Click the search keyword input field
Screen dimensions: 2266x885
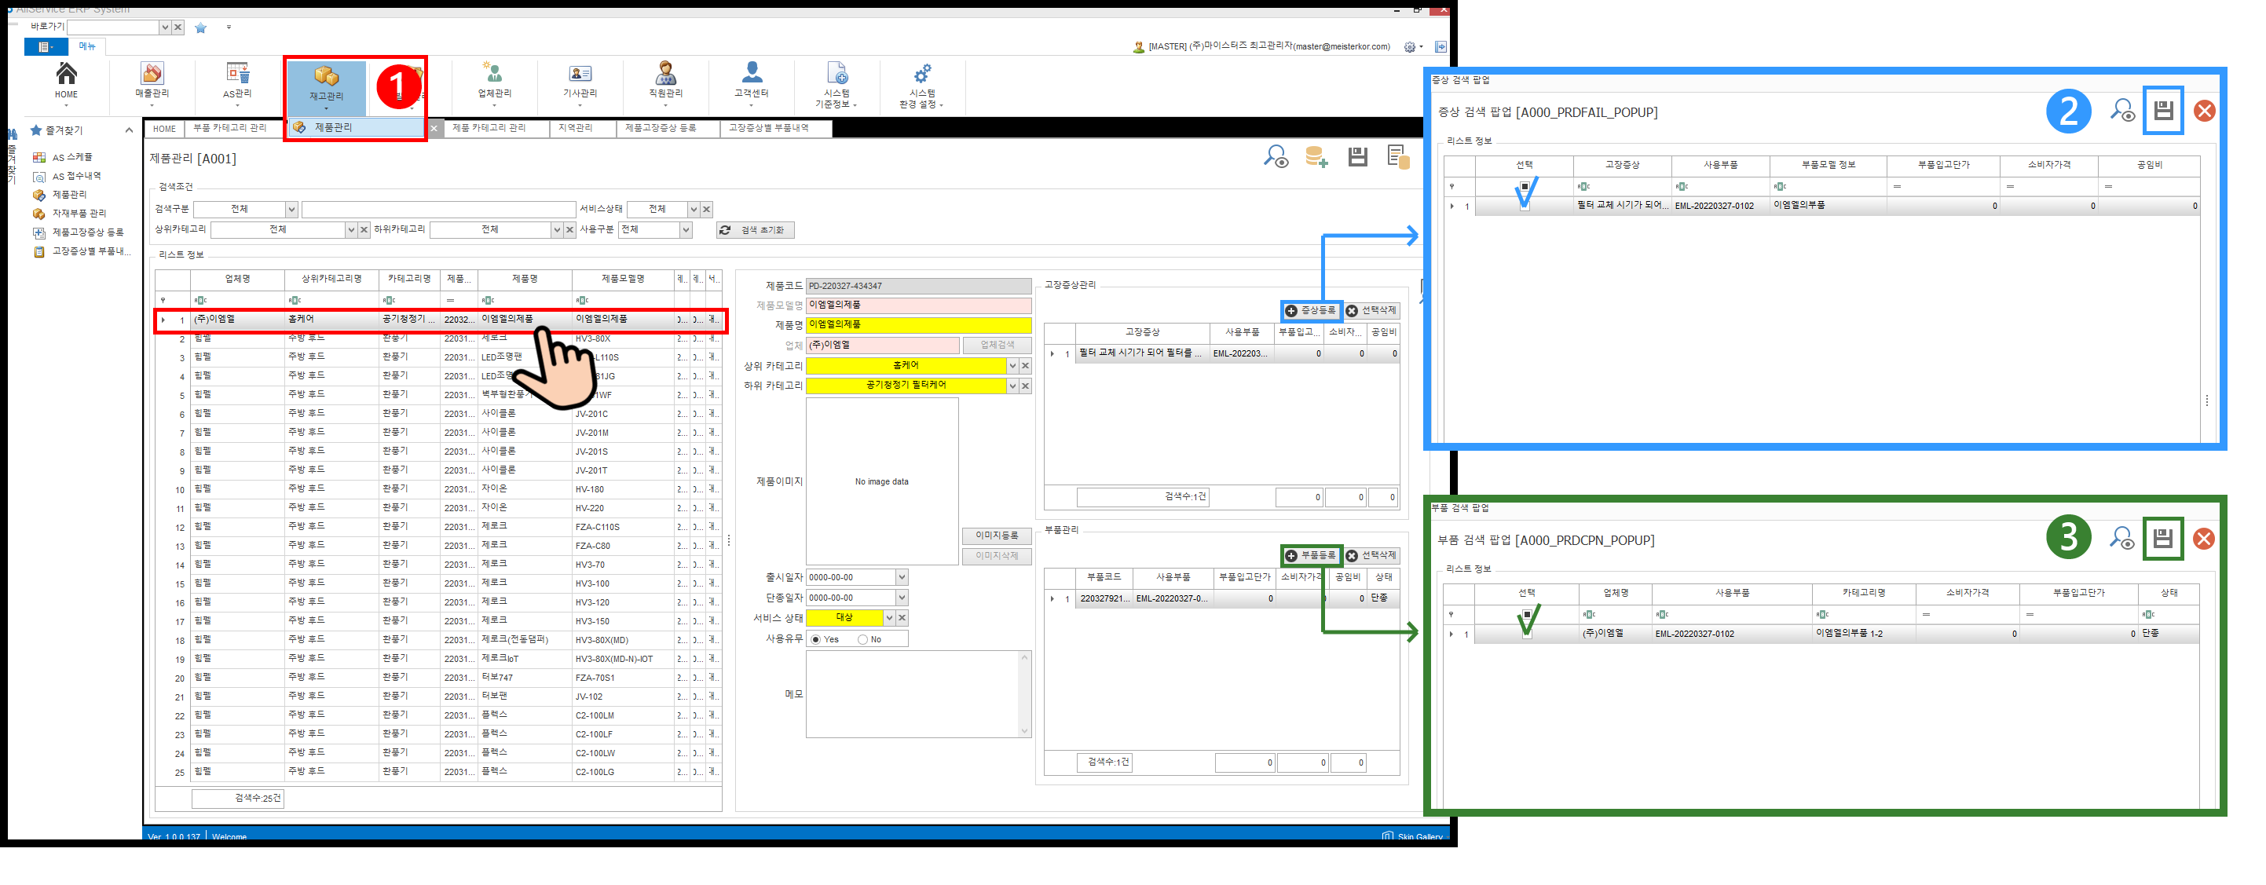[x=438, y=209]
